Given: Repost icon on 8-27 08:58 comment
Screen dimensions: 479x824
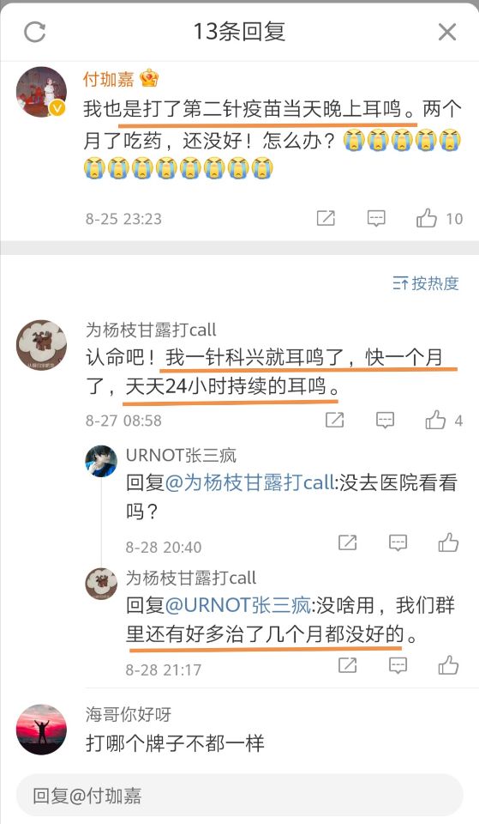Looking at the screenshot, I should 335,420.
